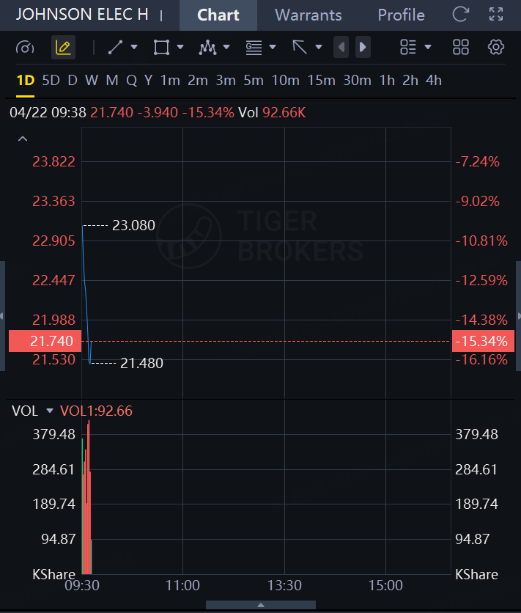The width and height of the screenshot is (521, 613).
Task: Switch to the Warrants tab
Action: click(308, 15)
